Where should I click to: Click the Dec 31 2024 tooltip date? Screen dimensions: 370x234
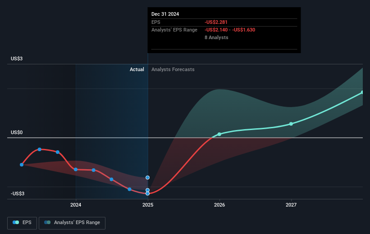pos(165,14)
